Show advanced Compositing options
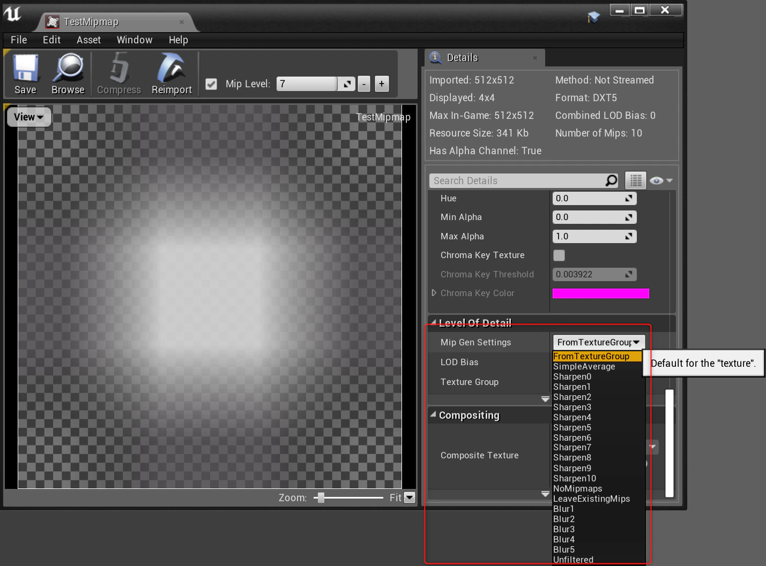Screen dimensions: 766x566 [x=545, y=494]
